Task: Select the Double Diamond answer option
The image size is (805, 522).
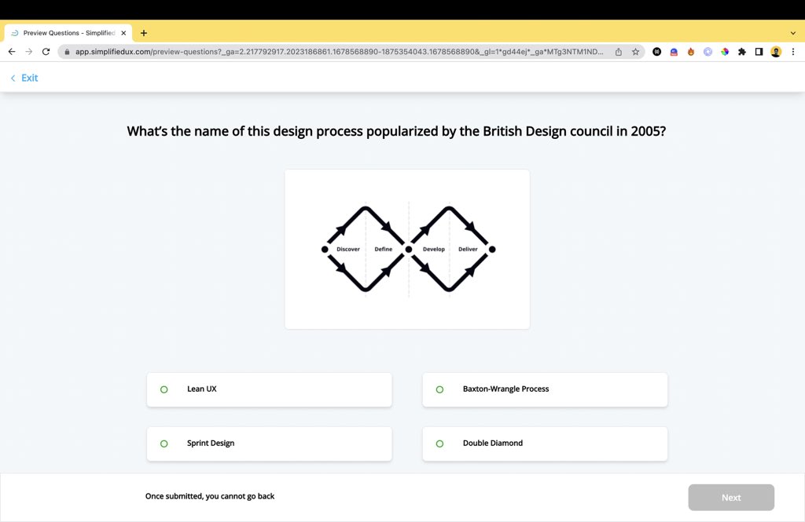Action: pyautogui.click(x=544, y=443)
